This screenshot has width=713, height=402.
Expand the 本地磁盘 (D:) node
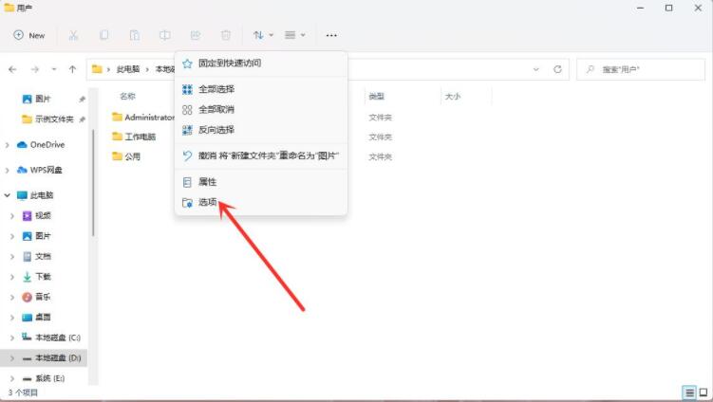12,358
